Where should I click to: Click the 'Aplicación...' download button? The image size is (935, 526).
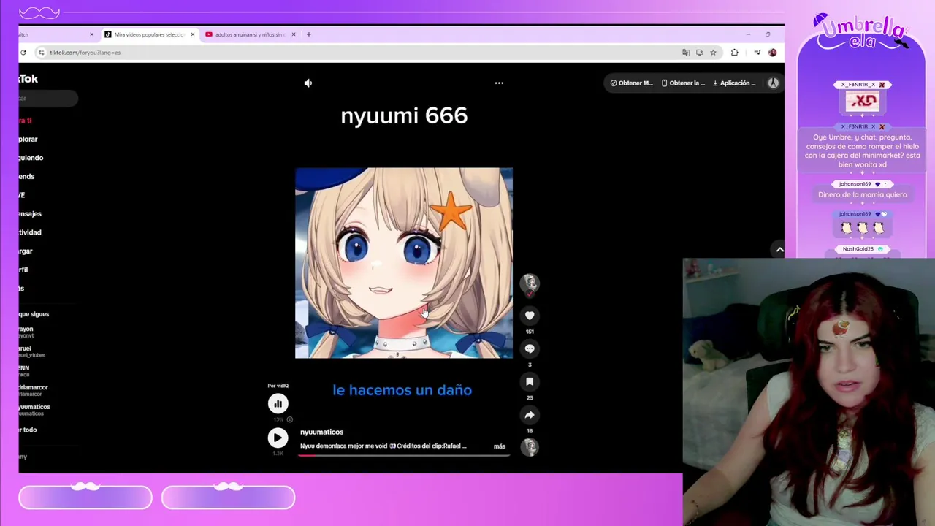pyautogui.click(x=734, y=83)
